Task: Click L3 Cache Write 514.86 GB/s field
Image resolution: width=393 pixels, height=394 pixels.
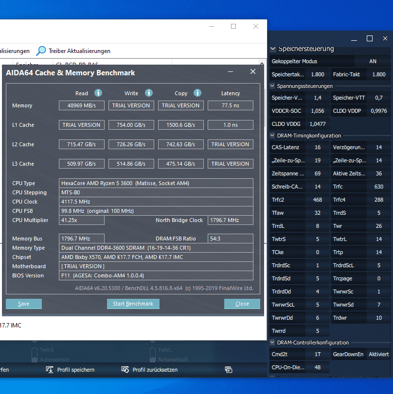Action: 131,164
